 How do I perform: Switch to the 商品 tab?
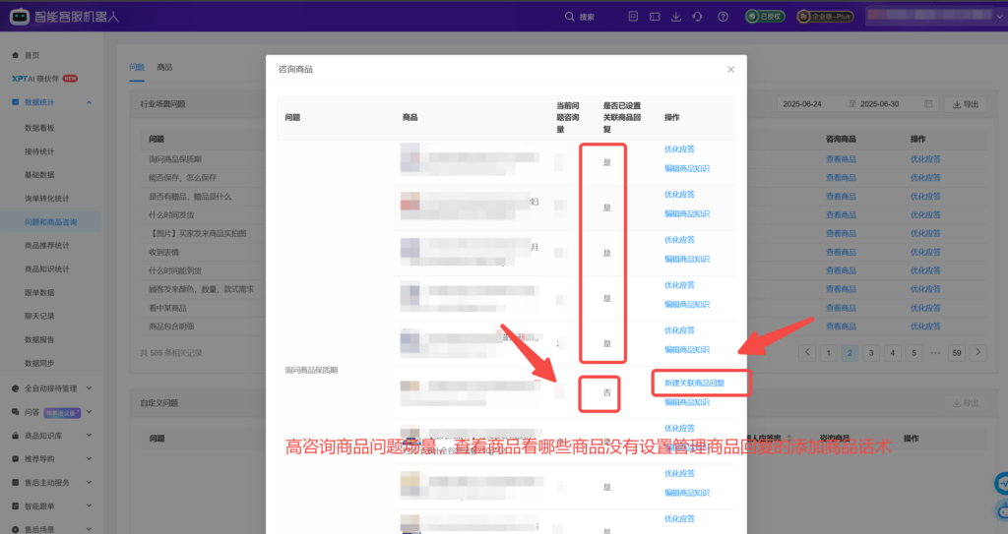click(164, 67)
